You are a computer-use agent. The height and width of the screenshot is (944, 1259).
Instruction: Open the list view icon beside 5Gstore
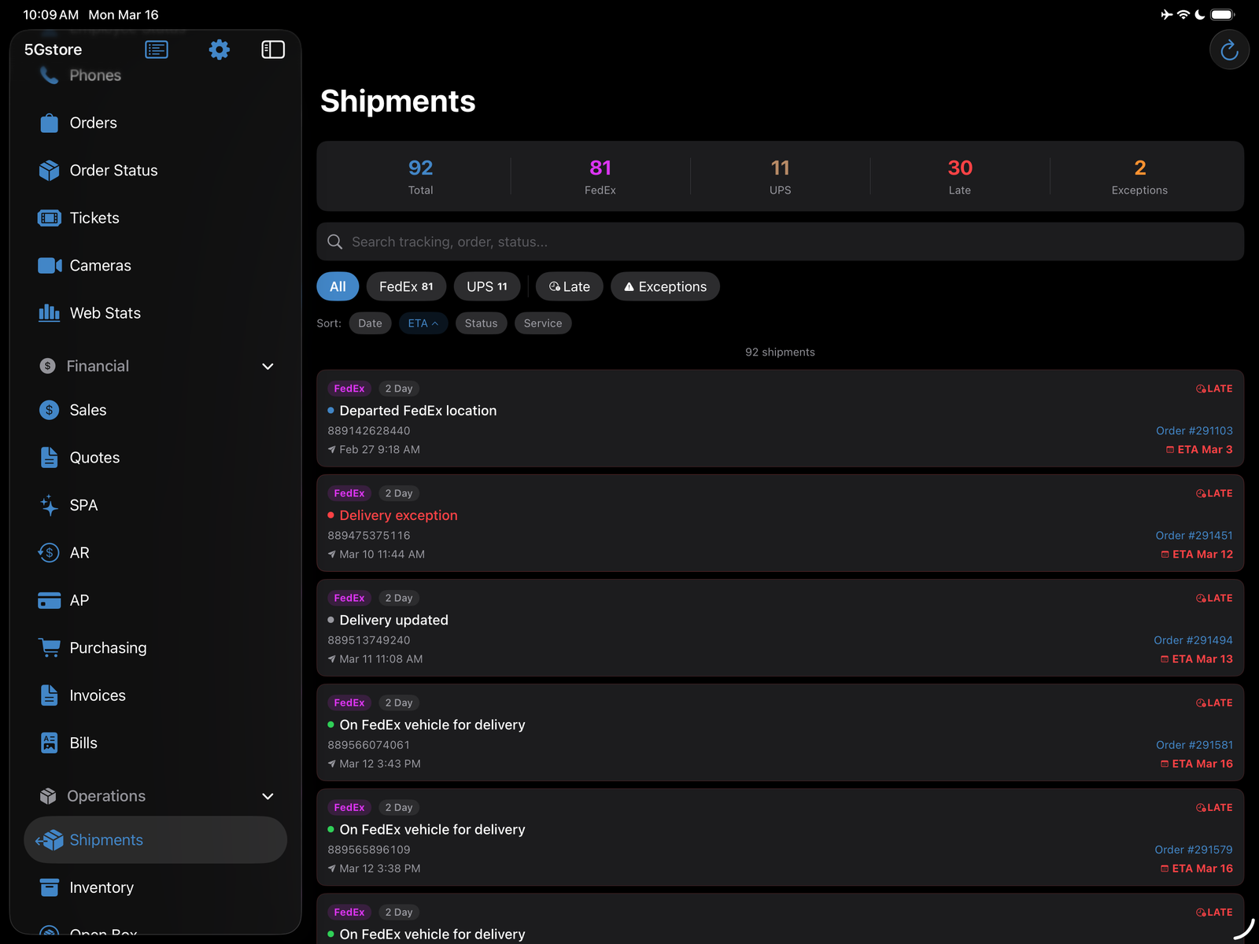coord(156,50)
